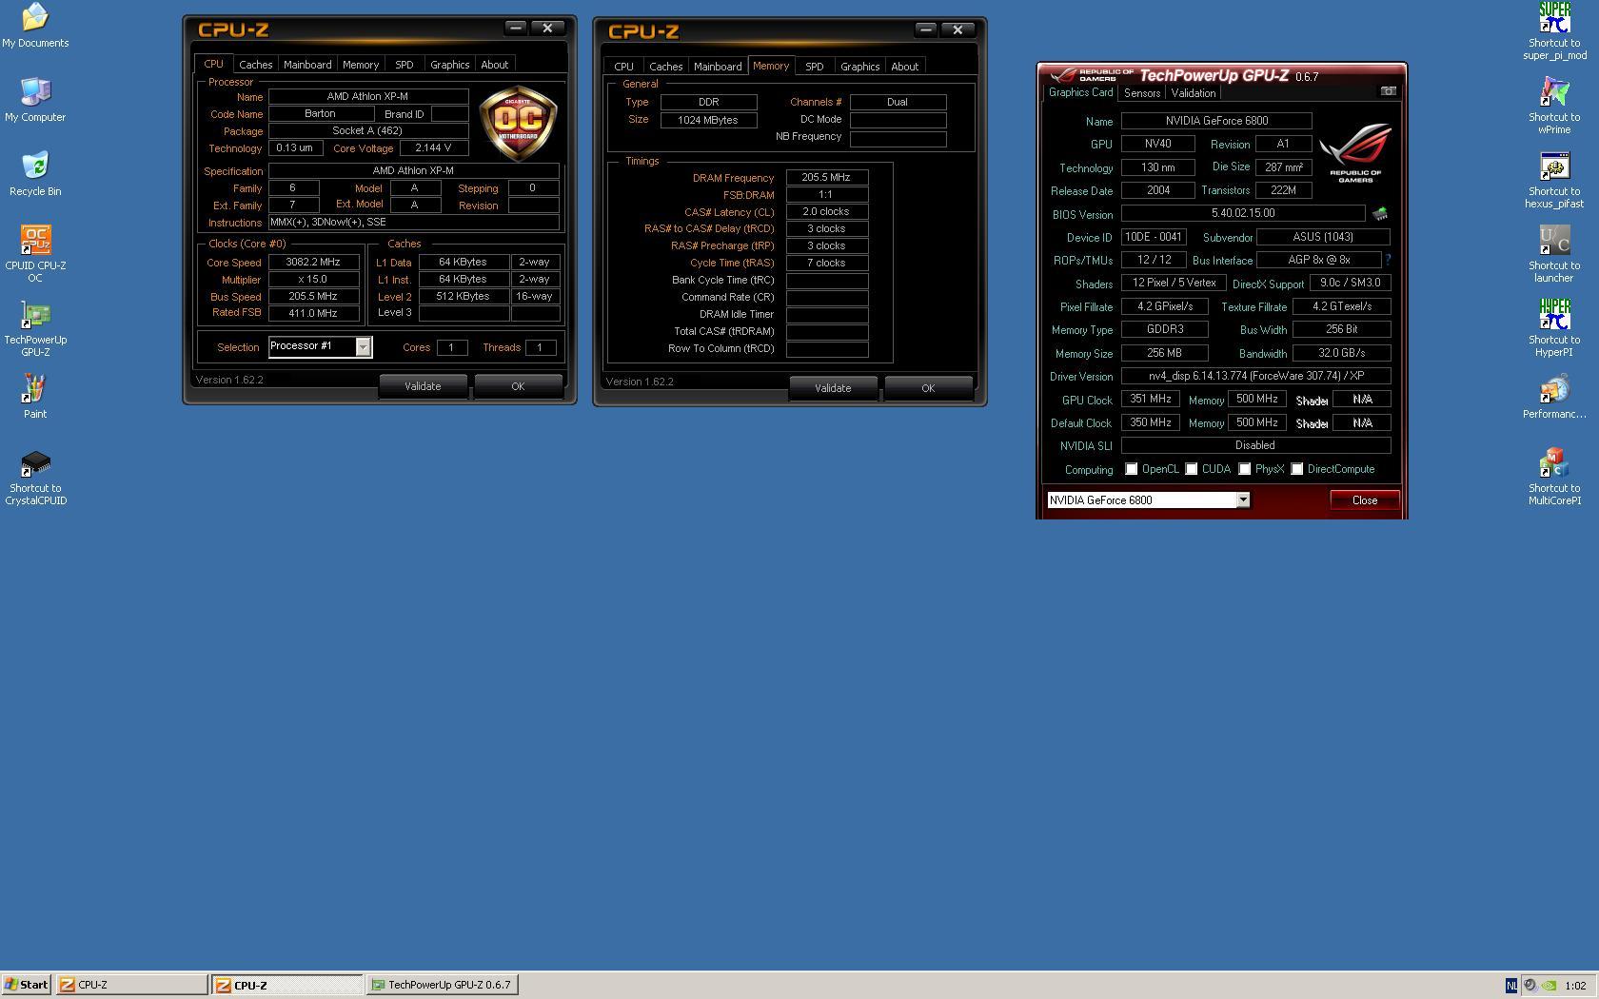Click the BIOS Version 5.40.02.15.00 field
Viewport: 1599px width, 999px height.
point(1243,214)
